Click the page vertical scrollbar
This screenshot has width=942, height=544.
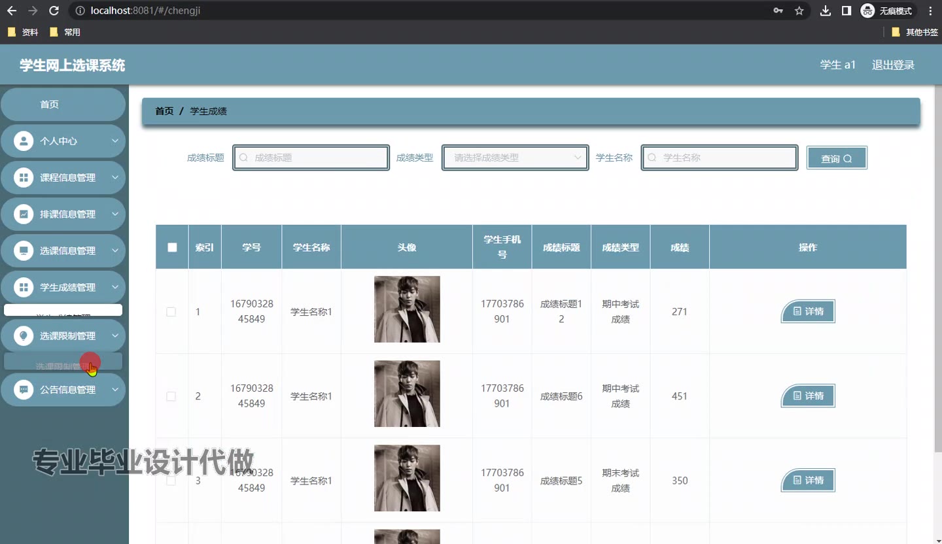point(938,268)
